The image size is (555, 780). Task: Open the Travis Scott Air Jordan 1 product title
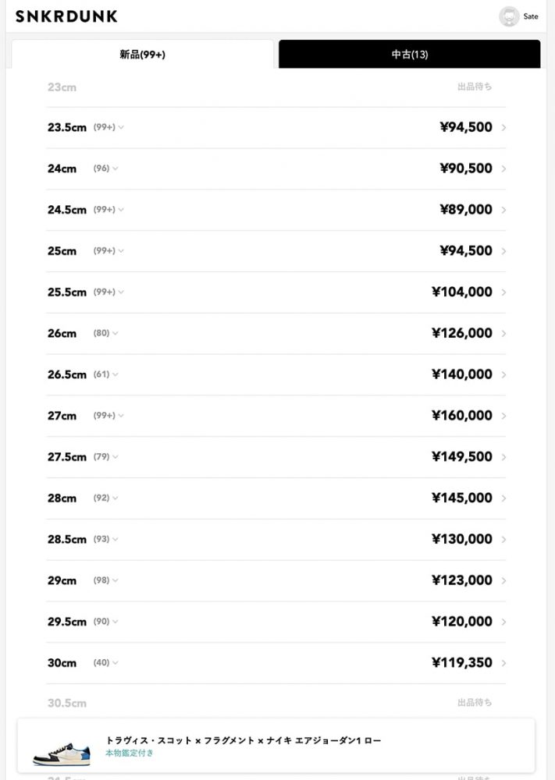244,740
